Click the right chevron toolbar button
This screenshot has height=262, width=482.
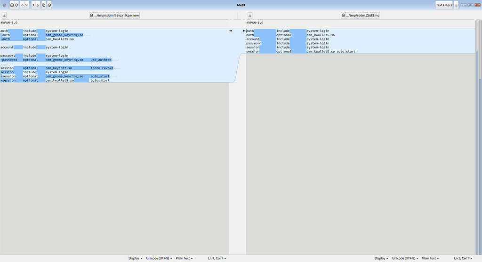point(38,5)
